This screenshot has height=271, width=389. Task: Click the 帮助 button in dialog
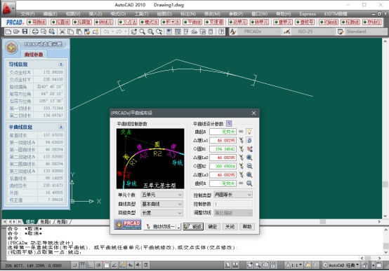[247, 226]
